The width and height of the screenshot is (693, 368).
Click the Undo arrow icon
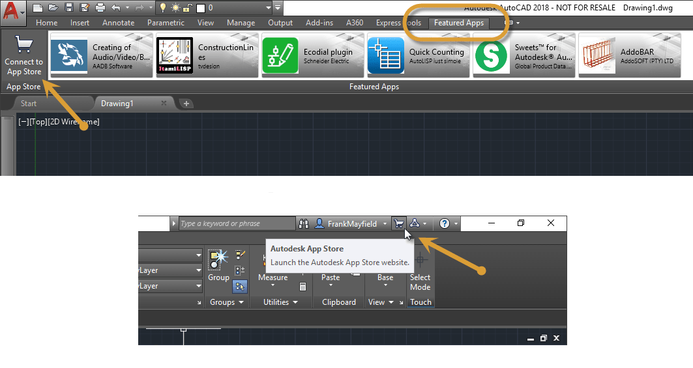coord(116,8)
